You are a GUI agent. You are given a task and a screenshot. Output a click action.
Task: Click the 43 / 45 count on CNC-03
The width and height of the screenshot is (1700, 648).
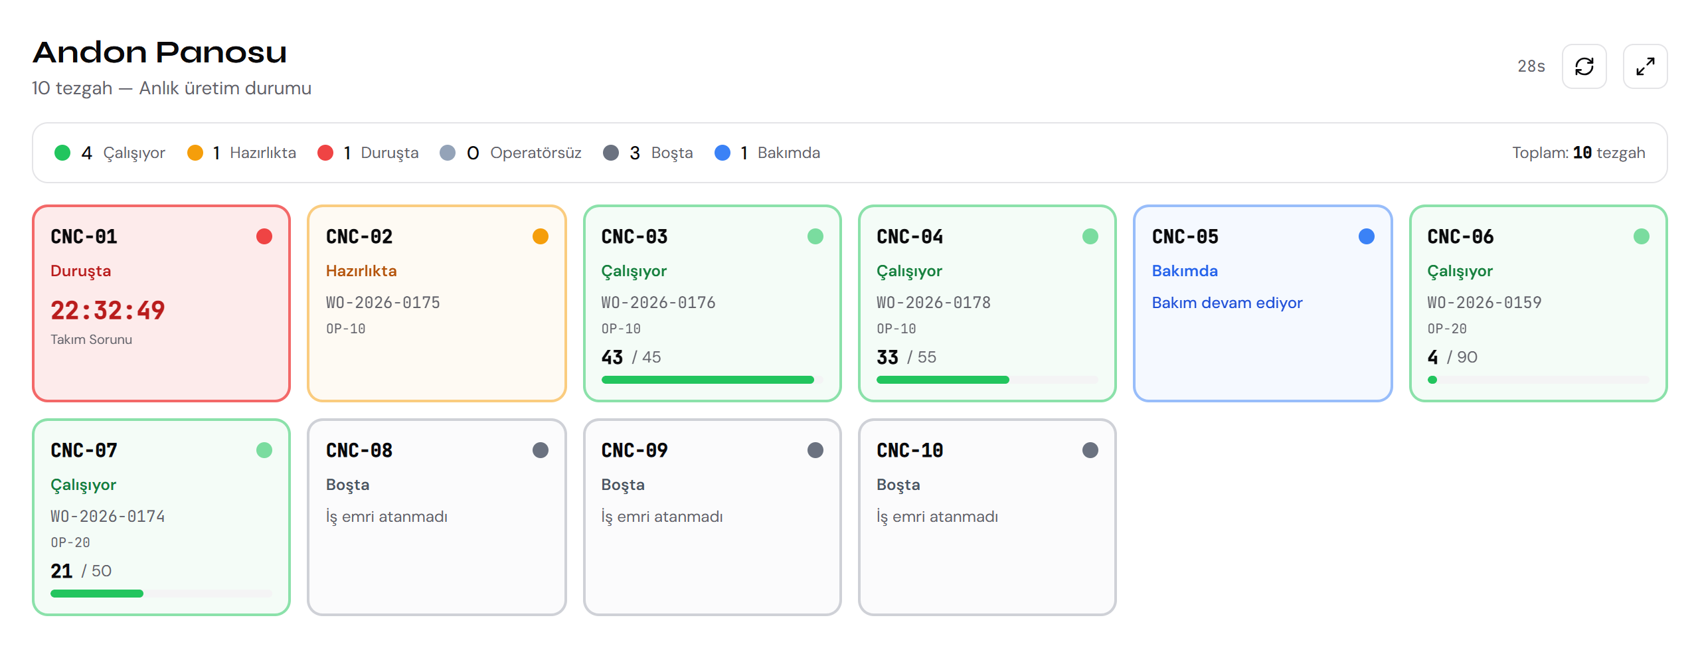632,357
